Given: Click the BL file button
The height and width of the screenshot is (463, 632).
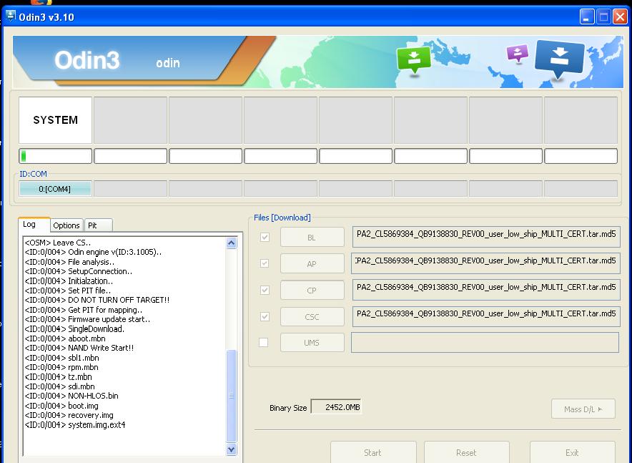Looking at the screenshot, I should tap(312, 237).
